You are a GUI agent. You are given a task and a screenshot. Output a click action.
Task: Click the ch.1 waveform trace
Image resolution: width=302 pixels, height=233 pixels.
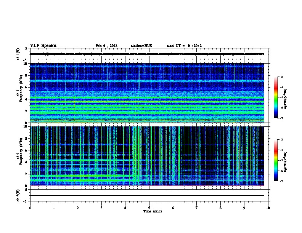pos(147,54)
